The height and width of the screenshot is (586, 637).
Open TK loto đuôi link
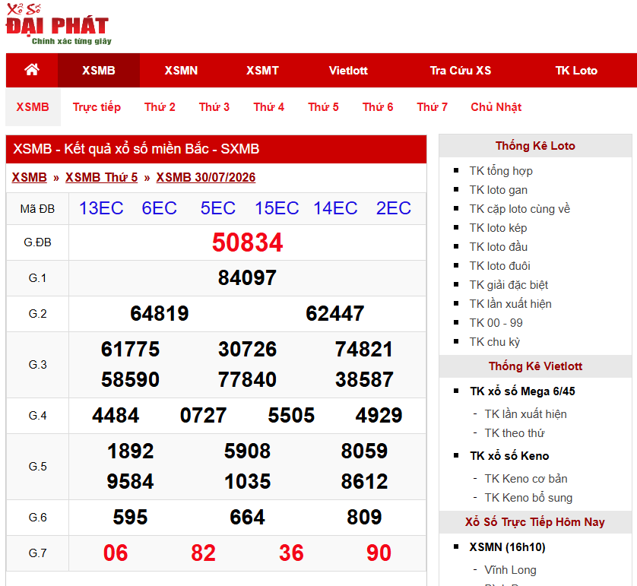499,266
